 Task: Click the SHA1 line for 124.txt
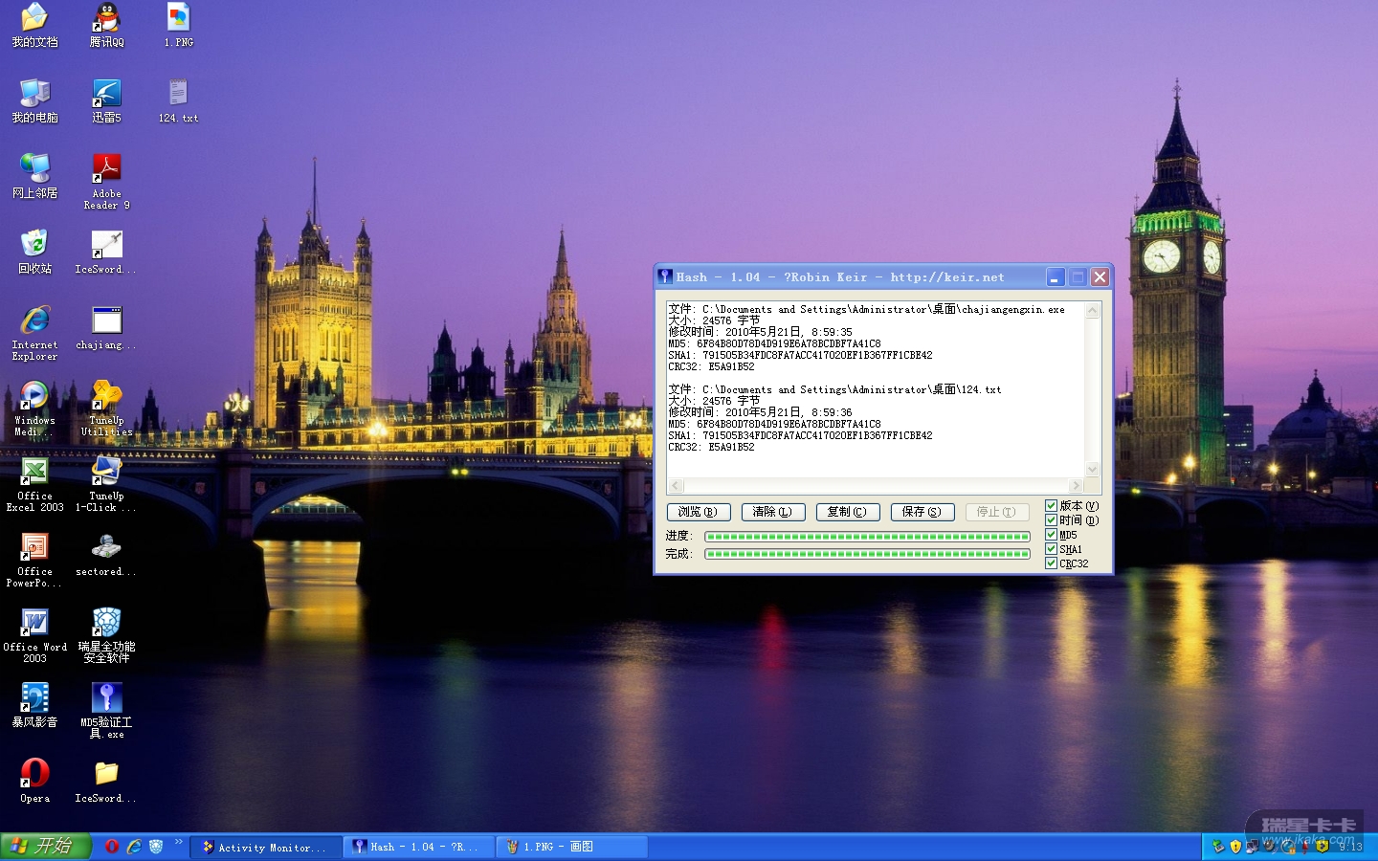(800, 436)
